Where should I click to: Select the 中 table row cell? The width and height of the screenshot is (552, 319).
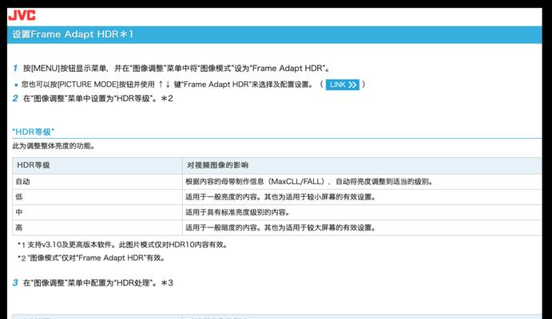tap(97, 213)
